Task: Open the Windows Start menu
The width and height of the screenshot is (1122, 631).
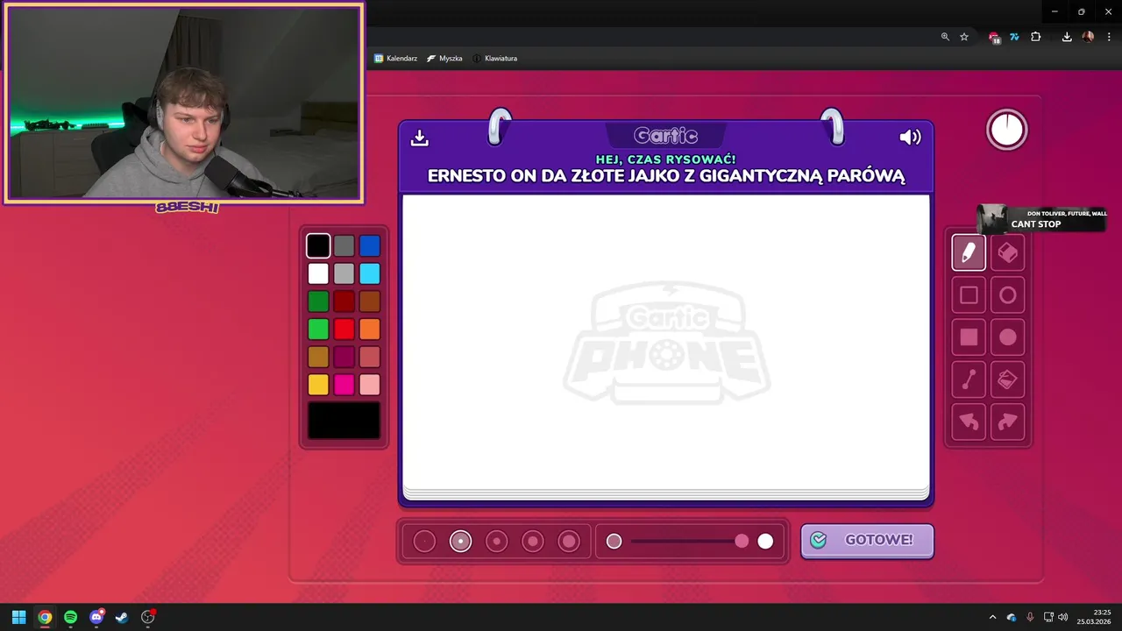Action: click(18, 617)
